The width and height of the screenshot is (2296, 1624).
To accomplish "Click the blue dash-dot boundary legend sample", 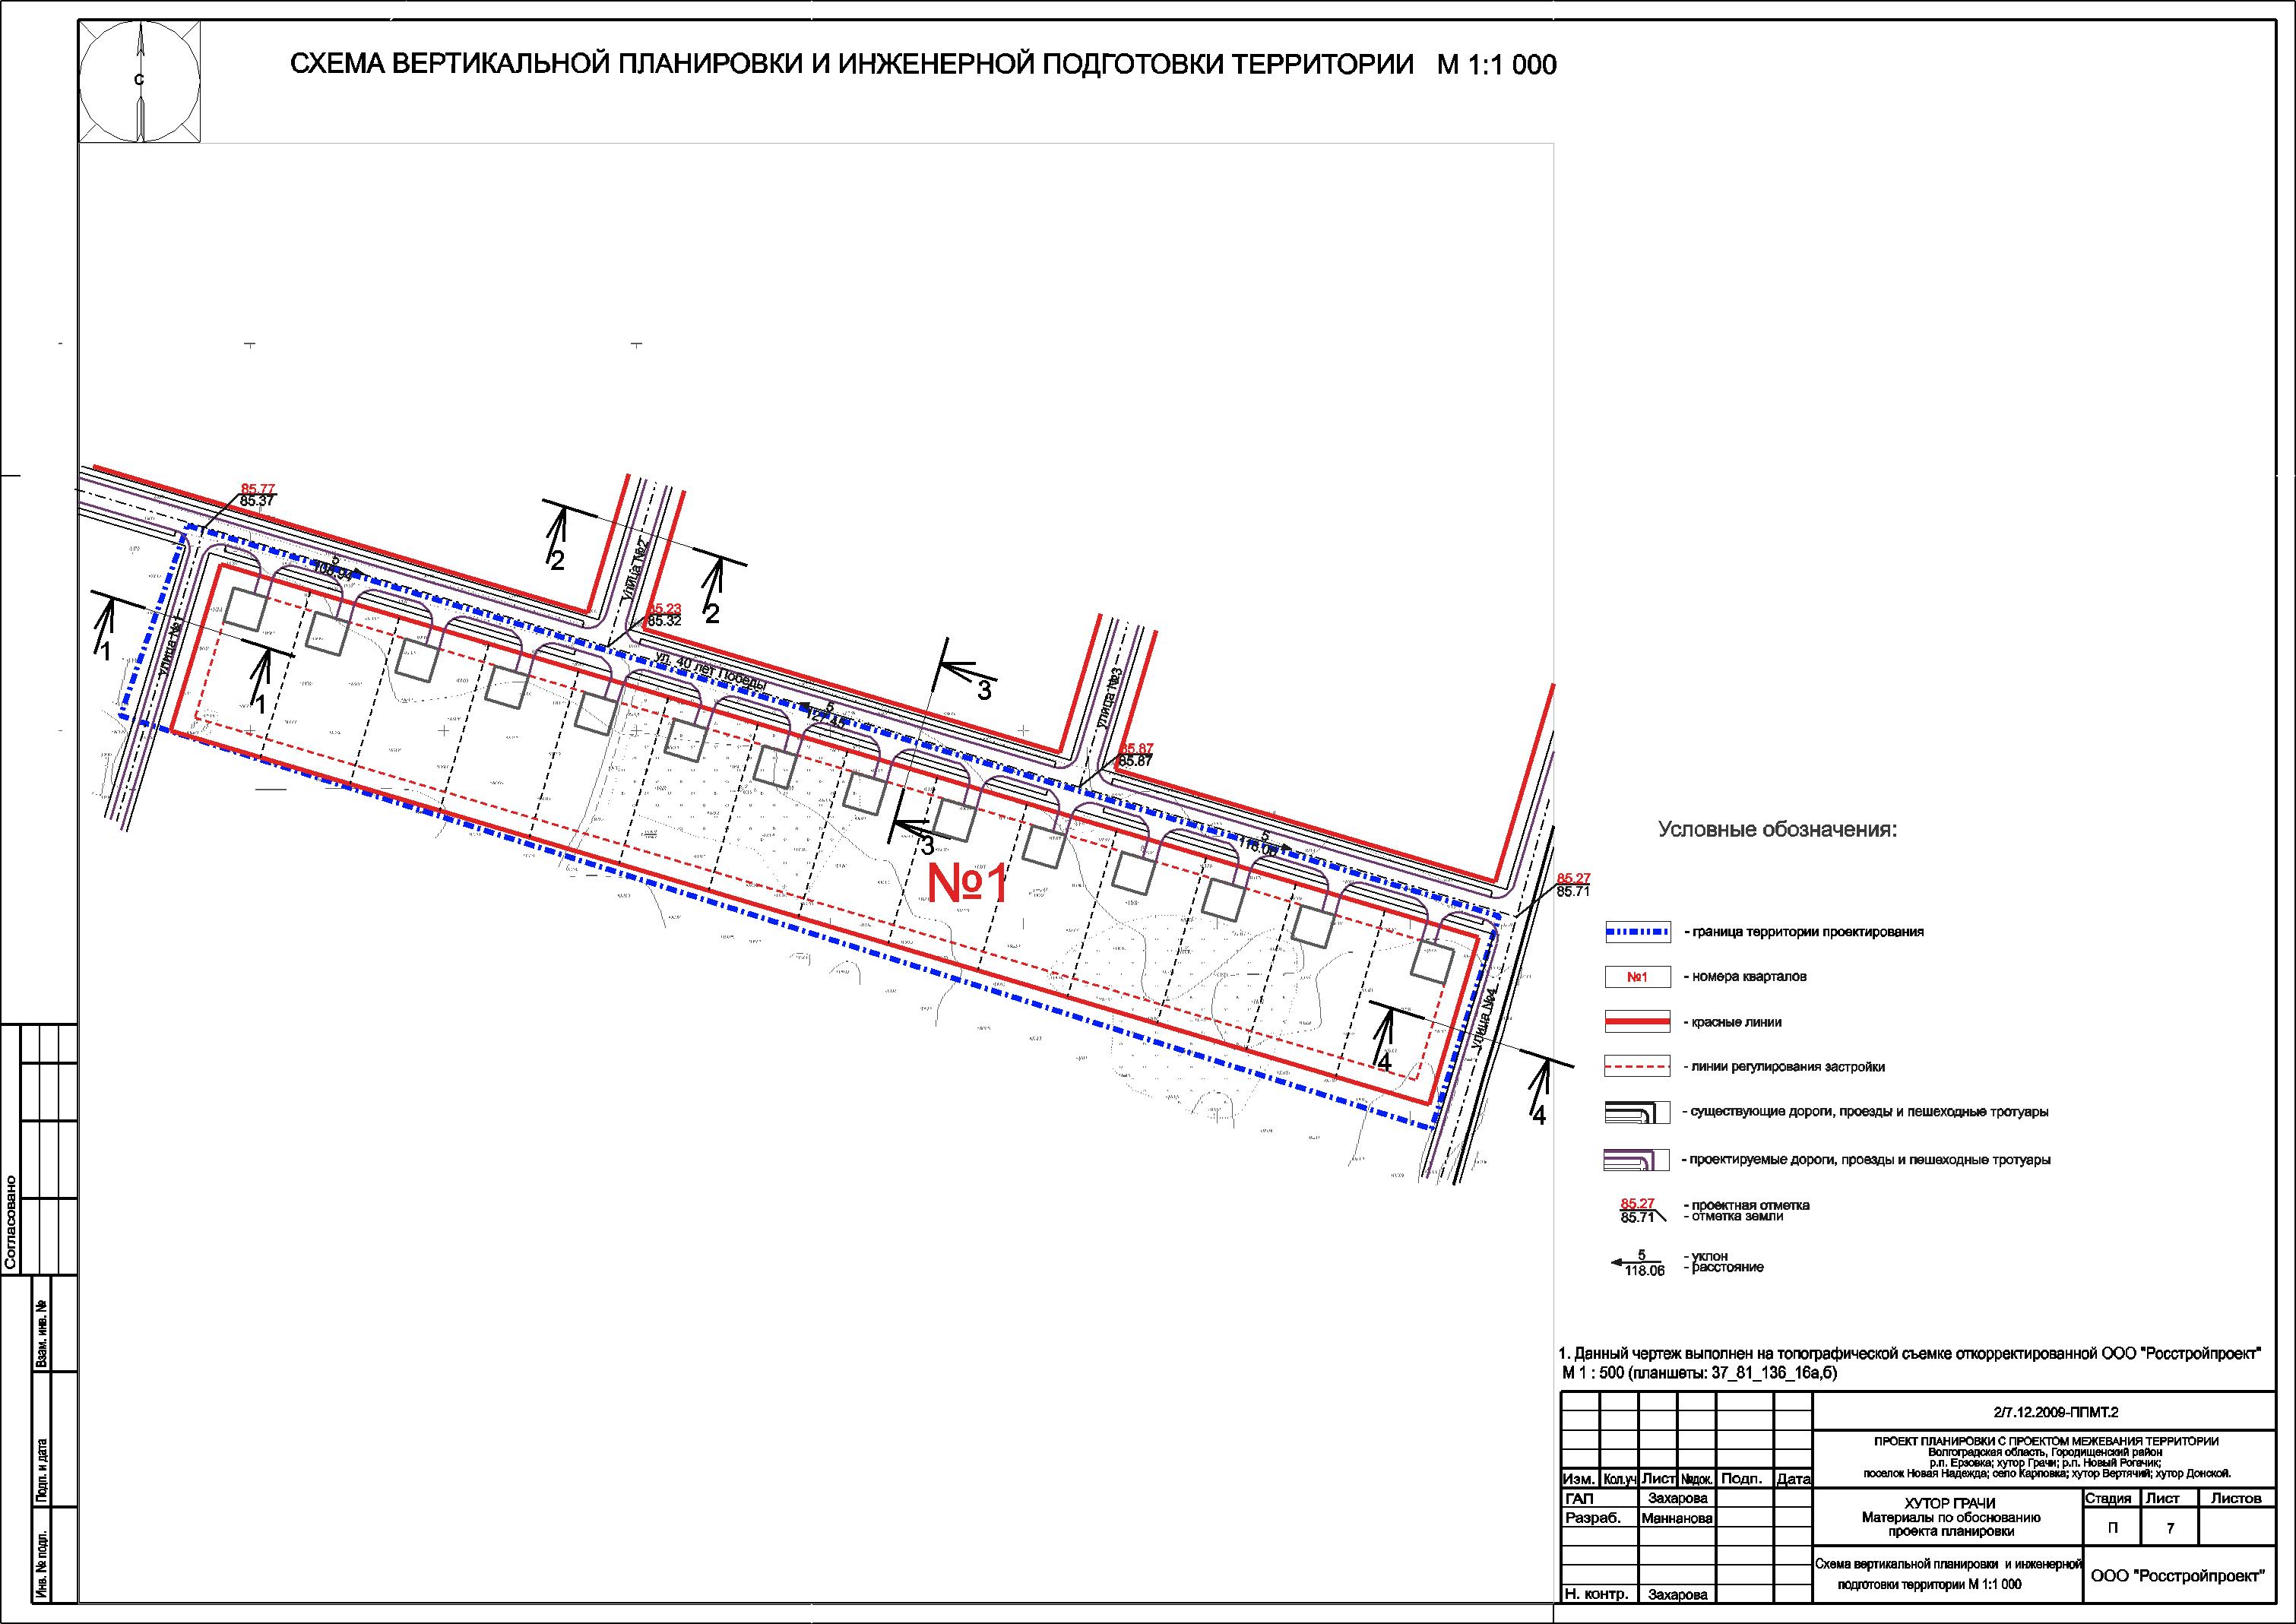I will coord(1637,932).
